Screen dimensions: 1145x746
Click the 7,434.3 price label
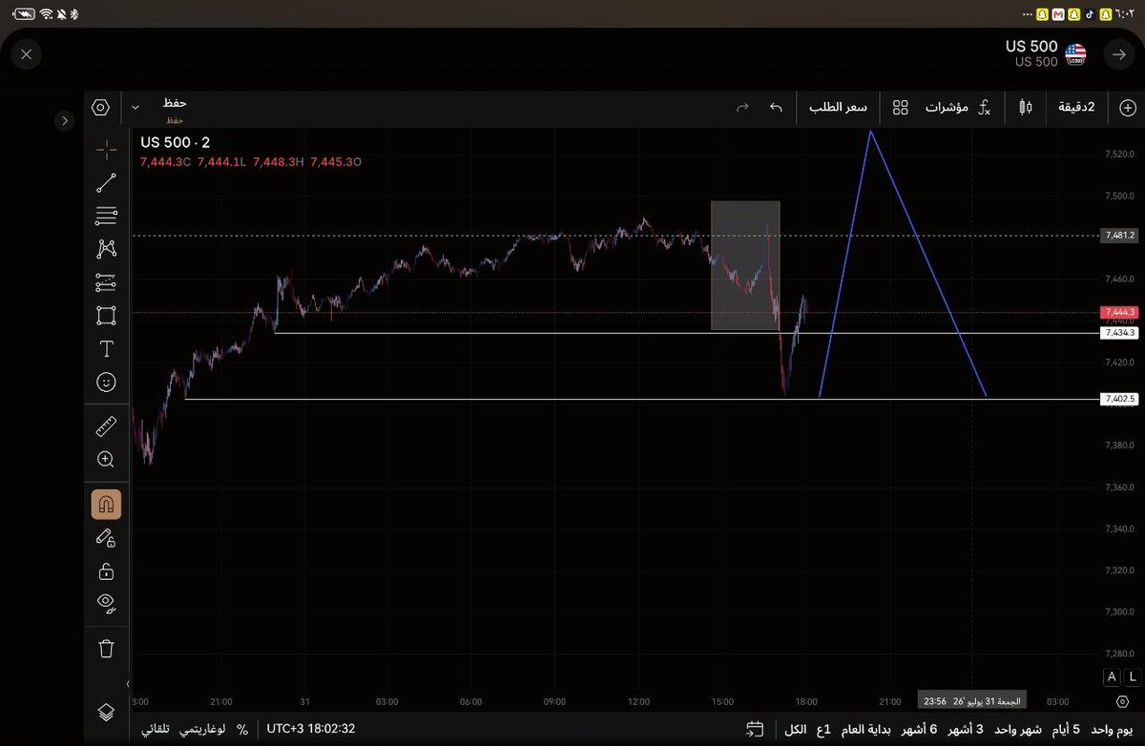point(1119,333)
